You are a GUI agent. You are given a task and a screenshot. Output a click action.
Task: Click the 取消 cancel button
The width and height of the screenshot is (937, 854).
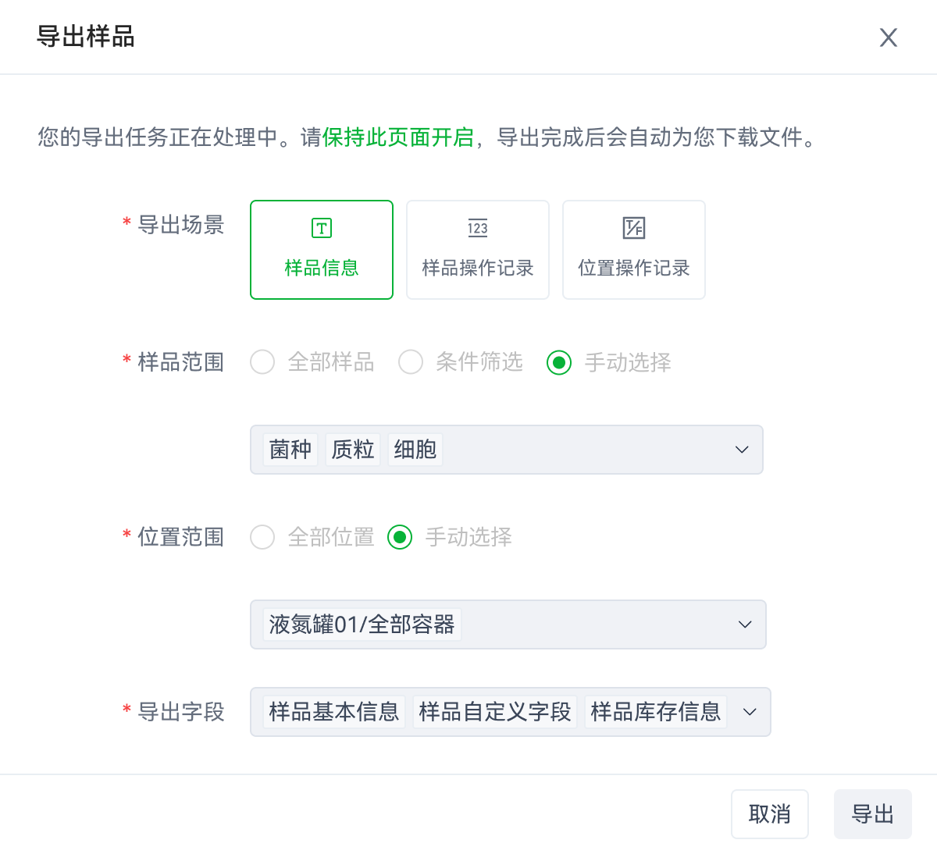769,813
